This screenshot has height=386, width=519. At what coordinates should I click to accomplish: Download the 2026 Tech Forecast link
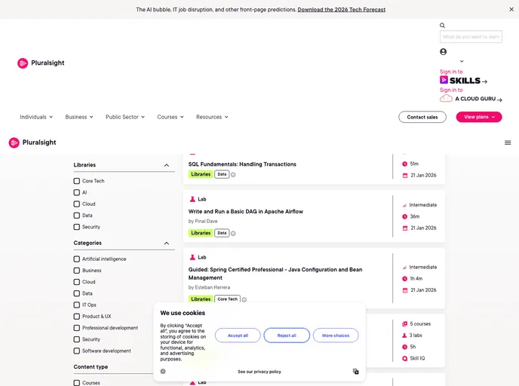341,10
